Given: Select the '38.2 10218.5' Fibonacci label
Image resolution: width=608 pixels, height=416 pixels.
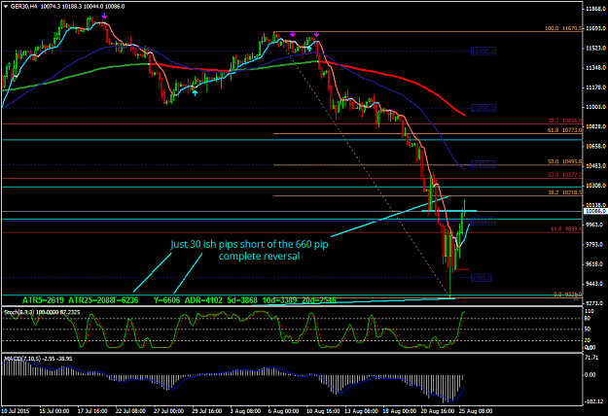Looking at the screenshot, I should point(564,192).
